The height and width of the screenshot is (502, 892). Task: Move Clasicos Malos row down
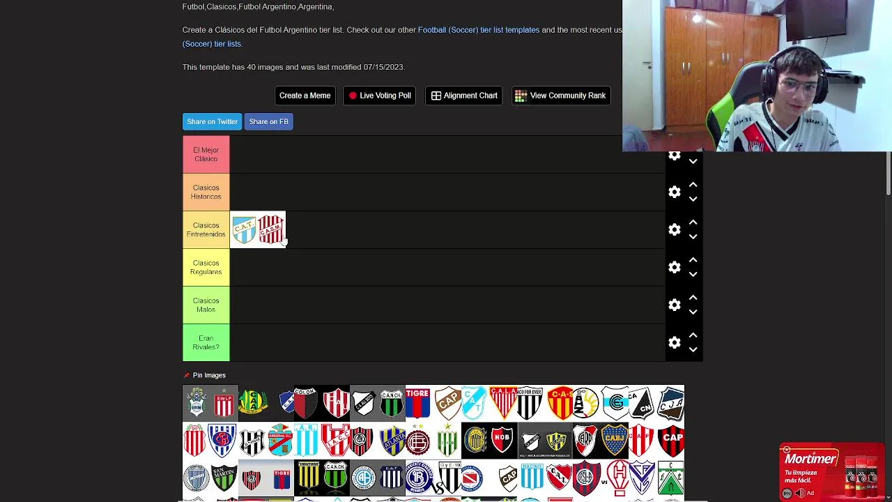(693, 312)
